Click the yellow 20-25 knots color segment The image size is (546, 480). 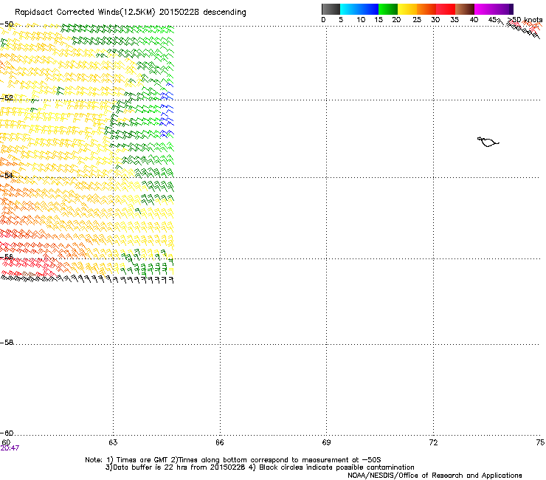[407, 9]
